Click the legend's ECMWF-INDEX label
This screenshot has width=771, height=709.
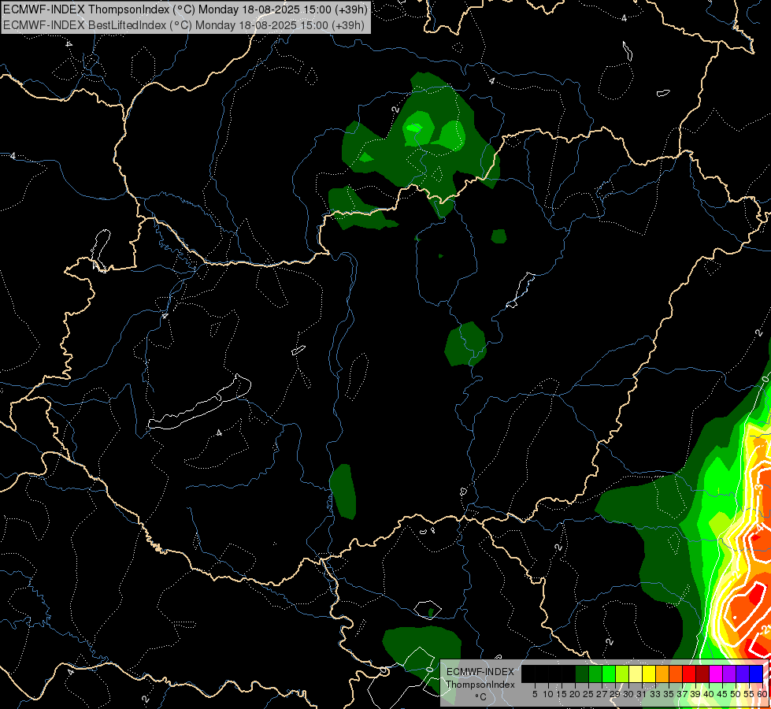pyautogui.click(x=480, y=672)
